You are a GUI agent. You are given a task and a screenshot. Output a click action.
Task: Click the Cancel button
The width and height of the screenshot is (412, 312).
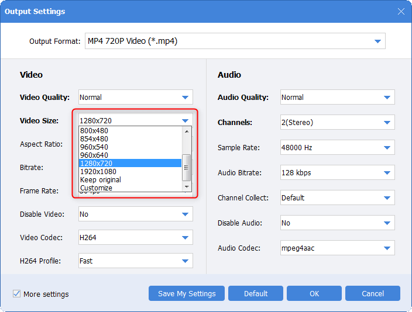[373, 293]
